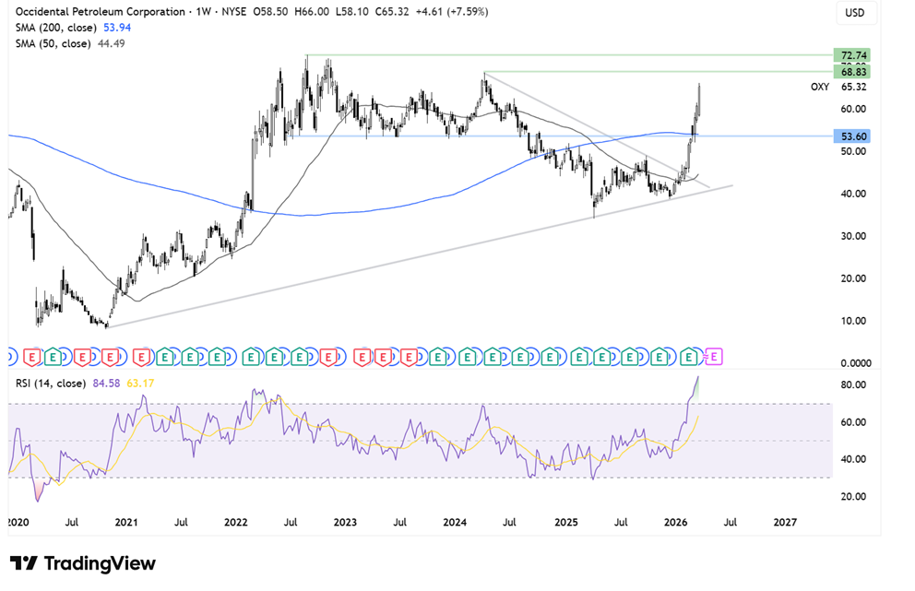
Task: Click the 53.60 blue price label
Action: coord(852,136)
